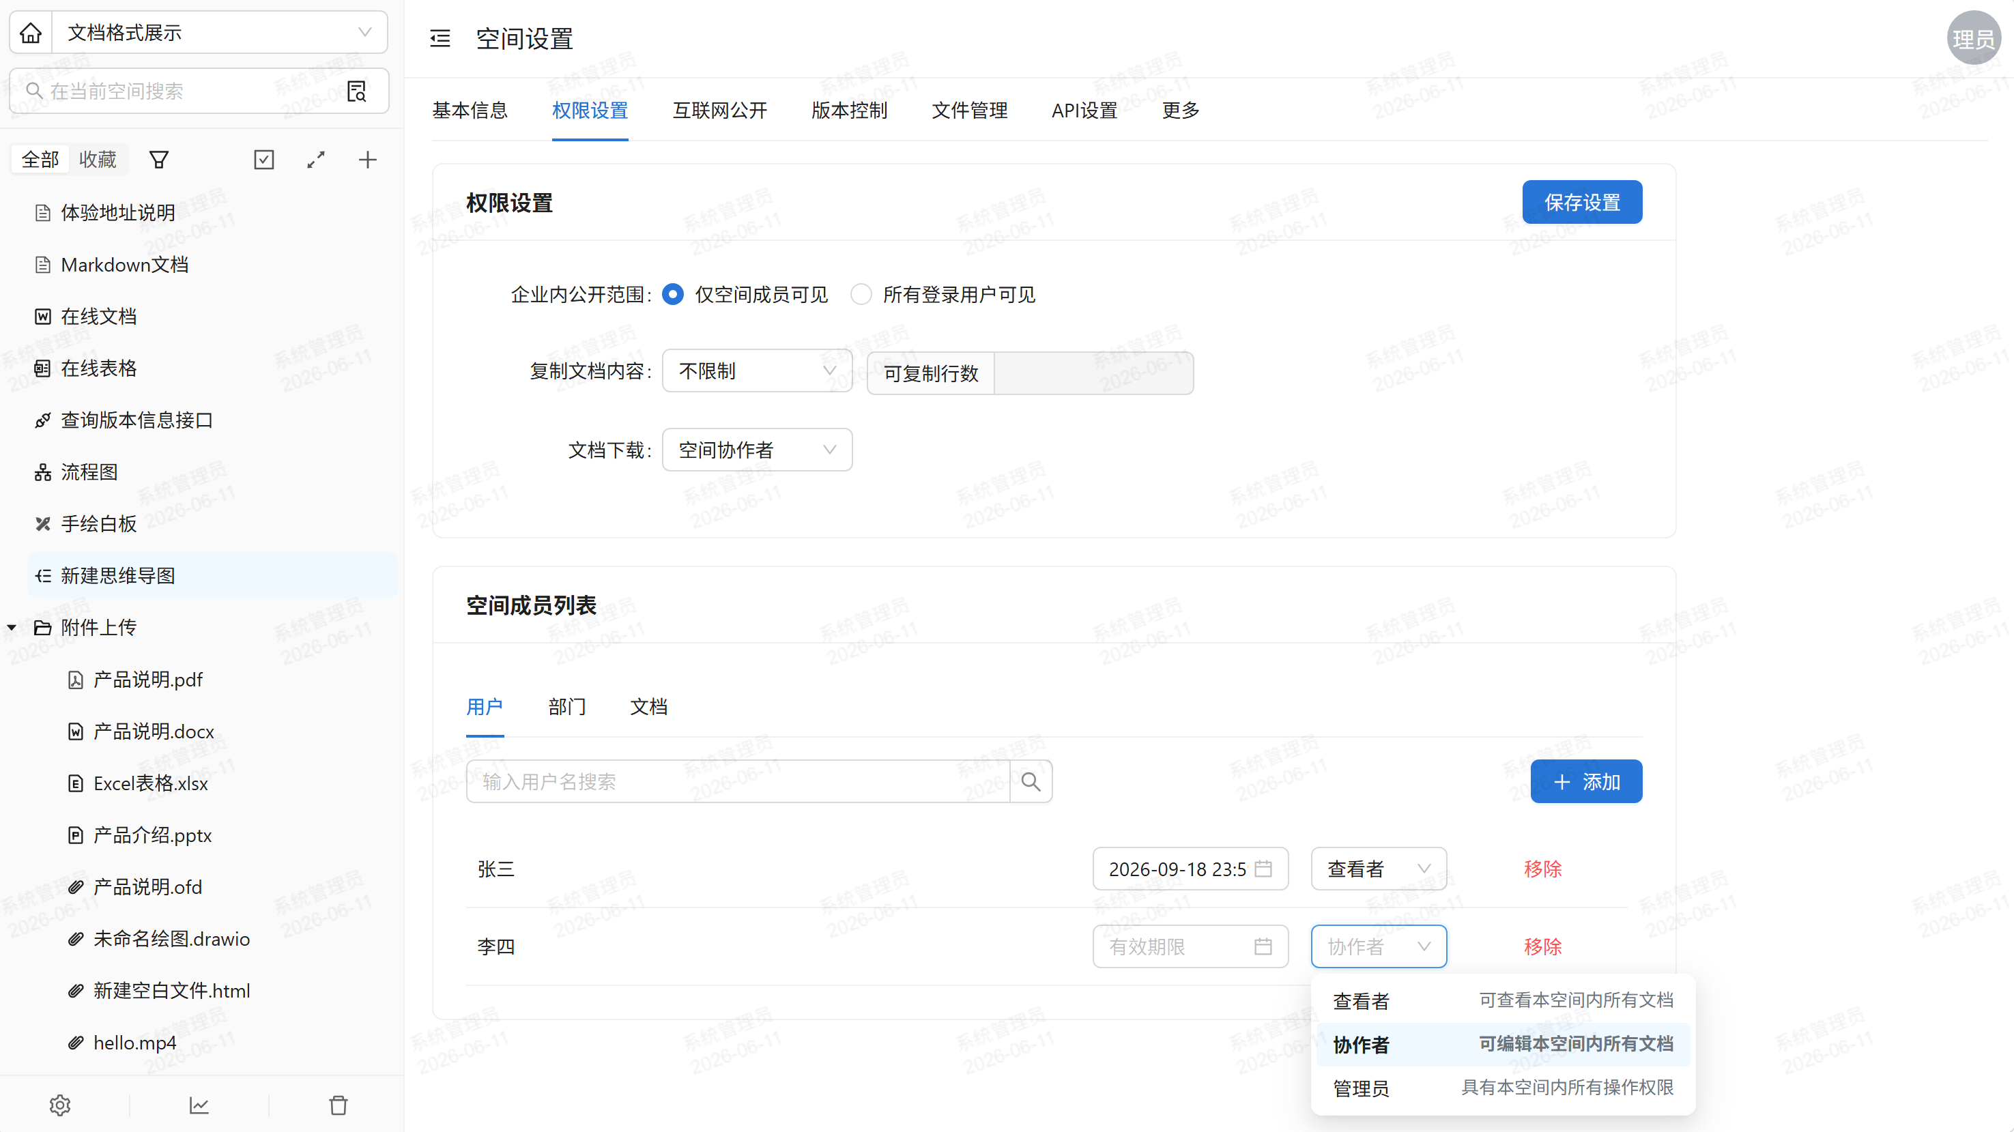This screenshot has height=1132, width=2014.
Task: Choose 协作者 role option in dropdown list
Action: coord(1503,1045)
